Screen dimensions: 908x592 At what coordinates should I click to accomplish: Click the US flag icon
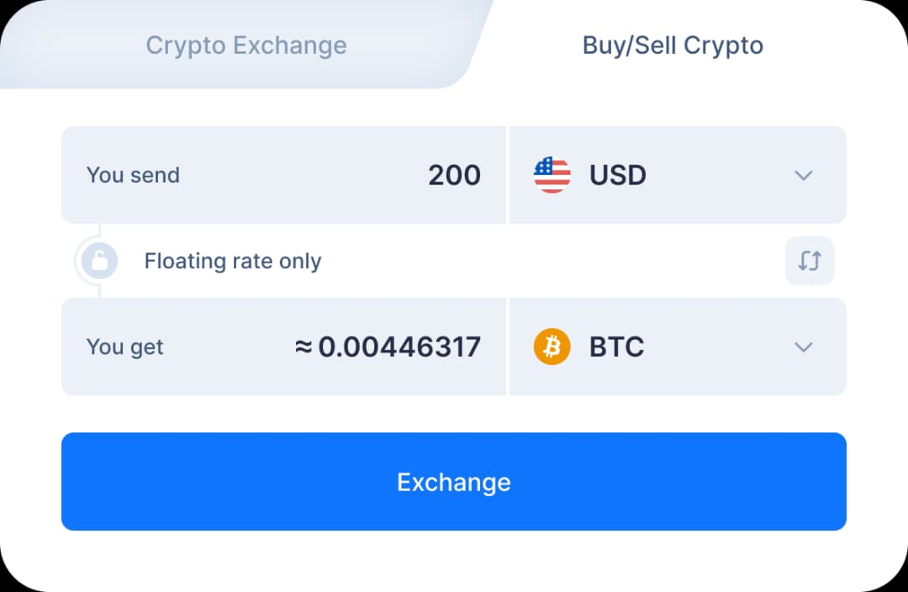click(552, 175)
